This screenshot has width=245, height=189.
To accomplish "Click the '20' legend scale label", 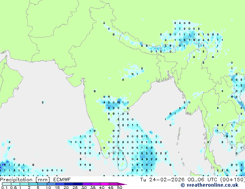I will click(x=66, y=187).
